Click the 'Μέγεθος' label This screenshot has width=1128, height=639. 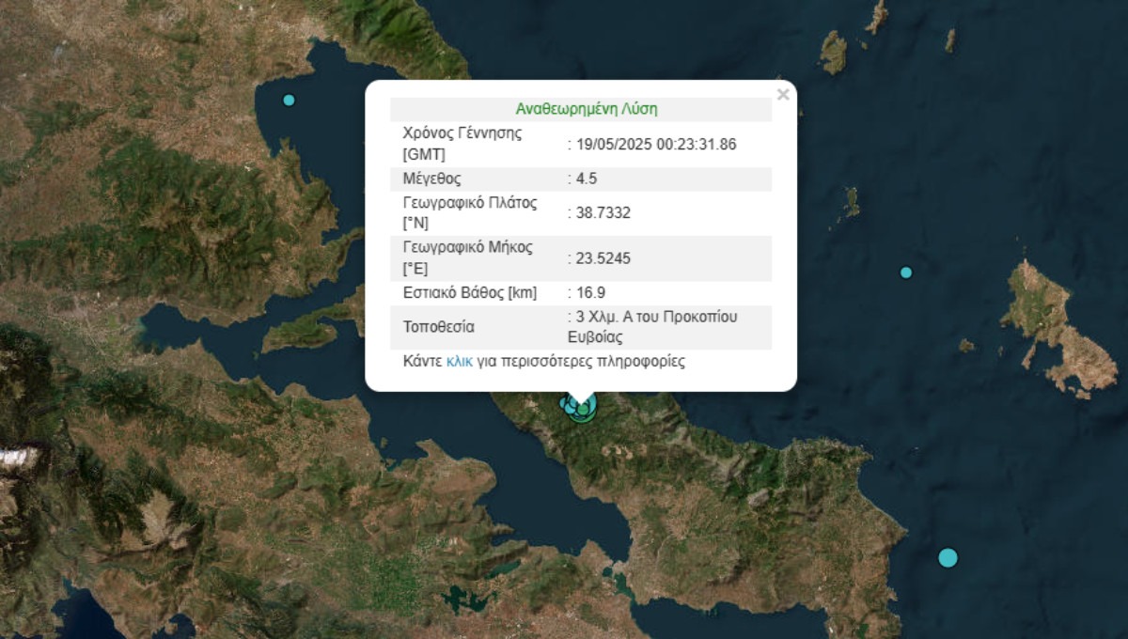point(431,179)
